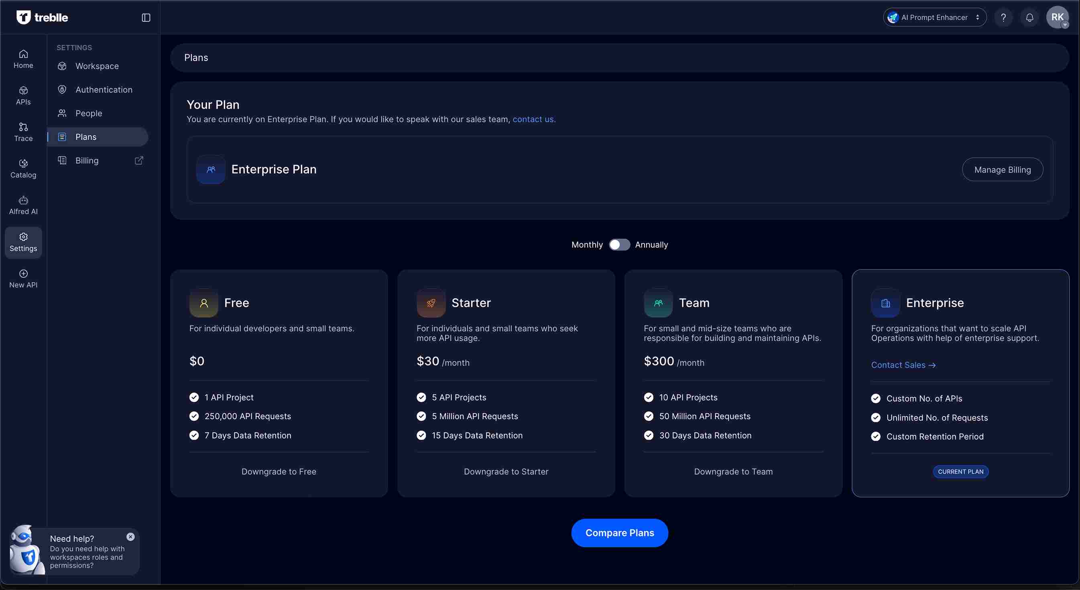Open the AI Prompt Enhancer selector
Screen dimensions: 1080x590
pyautogui.click(x=935, y=17)
